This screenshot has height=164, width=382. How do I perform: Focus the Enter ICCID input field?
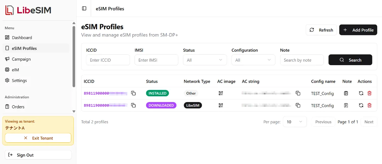[108, 60]
